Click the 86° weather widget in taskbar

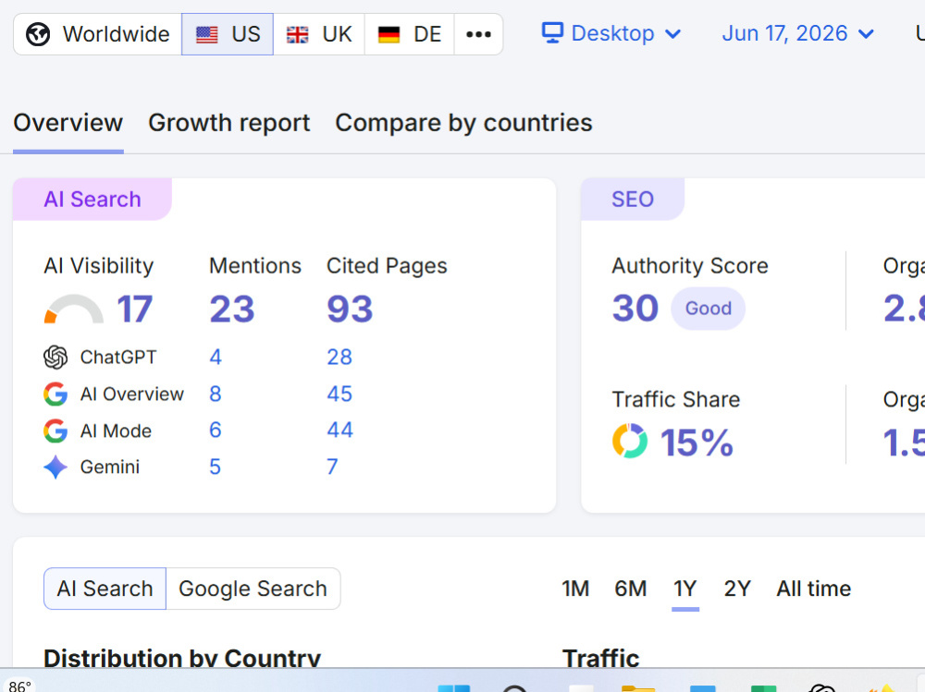(19, 686)
